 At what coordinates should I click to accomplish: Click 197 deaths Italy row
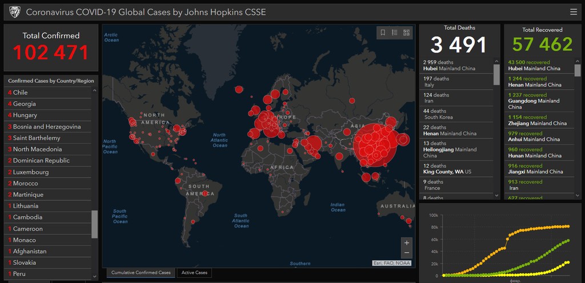[456, 82]
